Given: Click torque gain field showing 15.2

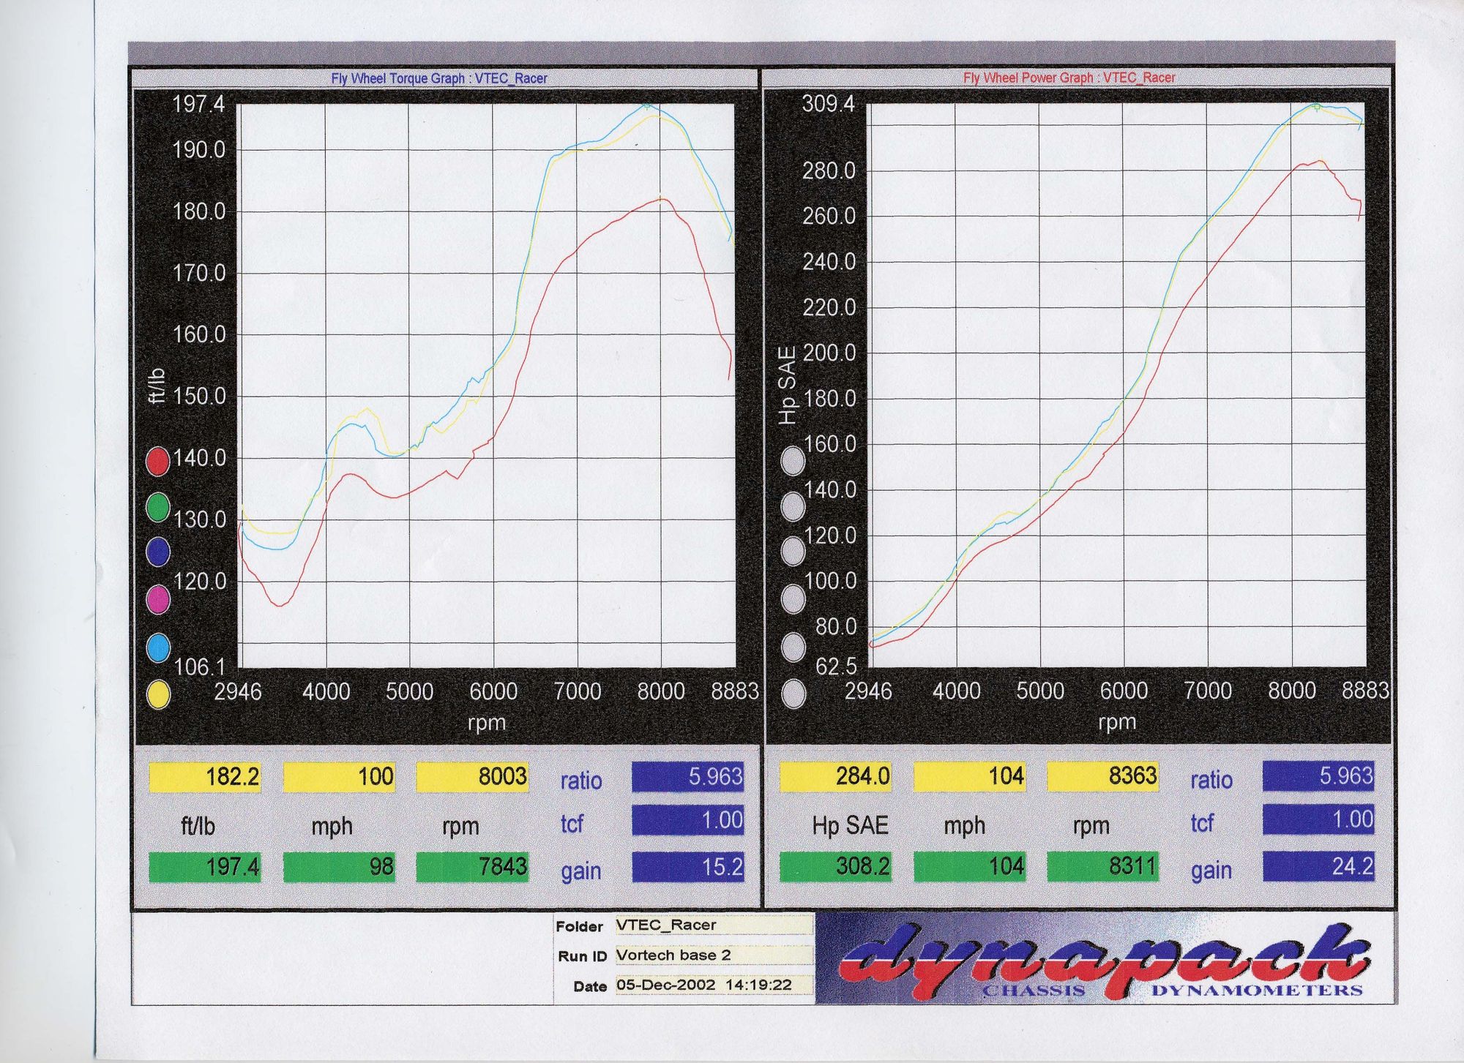Looking at the screenshot, I should pos(687,867).
